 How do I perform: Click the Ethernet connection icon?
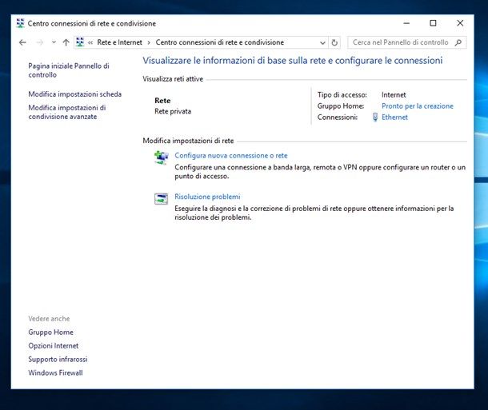[375, 117]
